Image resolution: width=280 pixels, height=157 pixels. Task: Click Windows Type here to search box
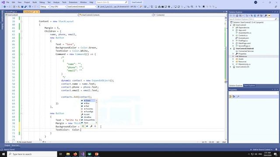(32, 154)
